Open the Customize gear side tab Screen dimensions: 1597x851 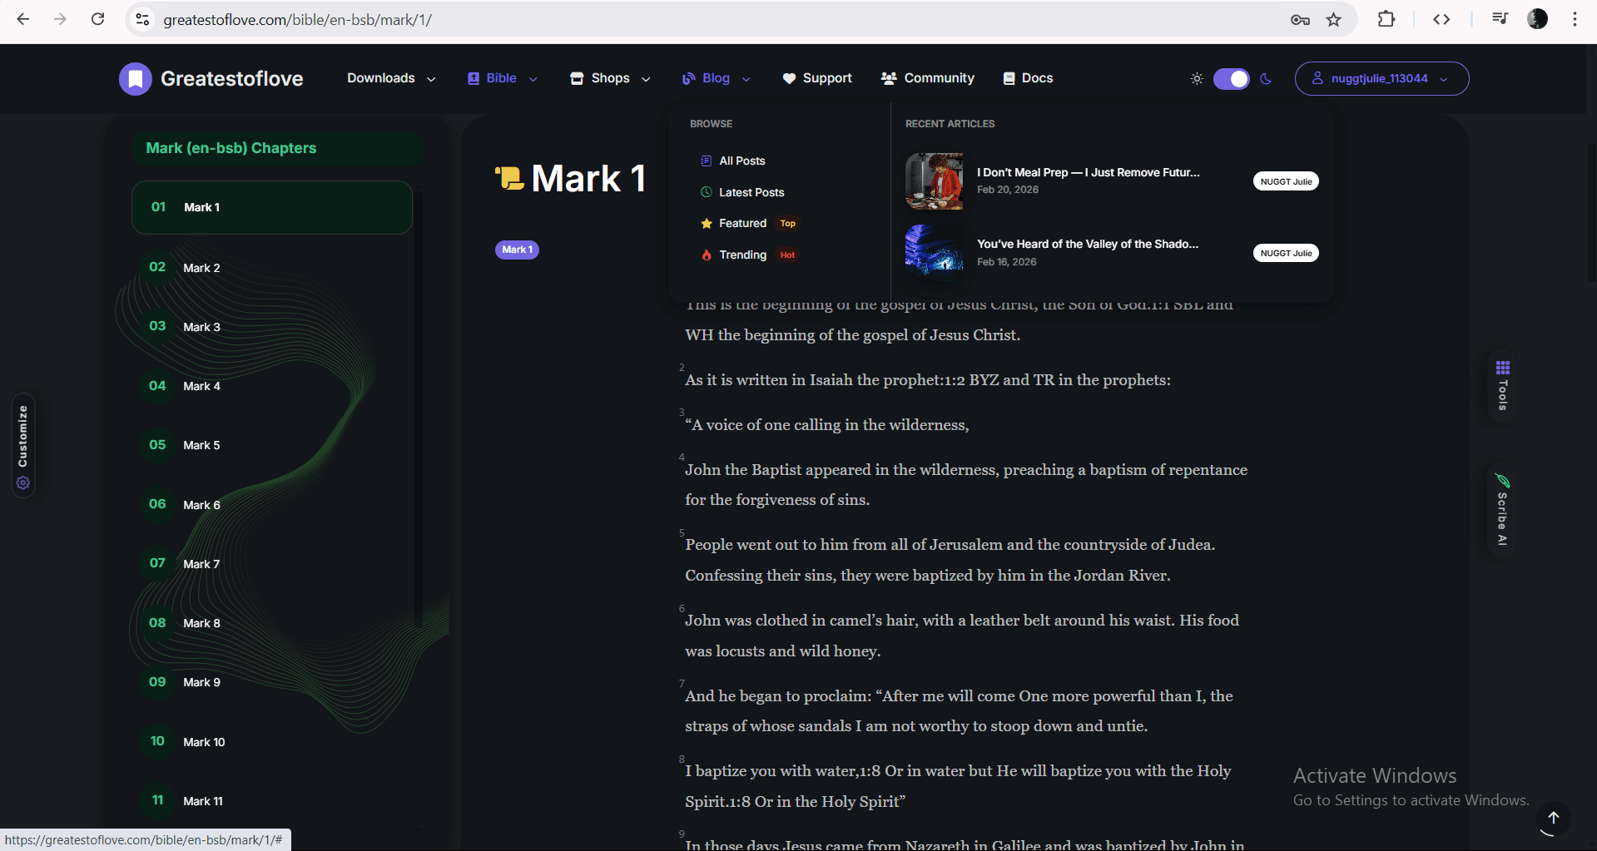tap(23, 446)
